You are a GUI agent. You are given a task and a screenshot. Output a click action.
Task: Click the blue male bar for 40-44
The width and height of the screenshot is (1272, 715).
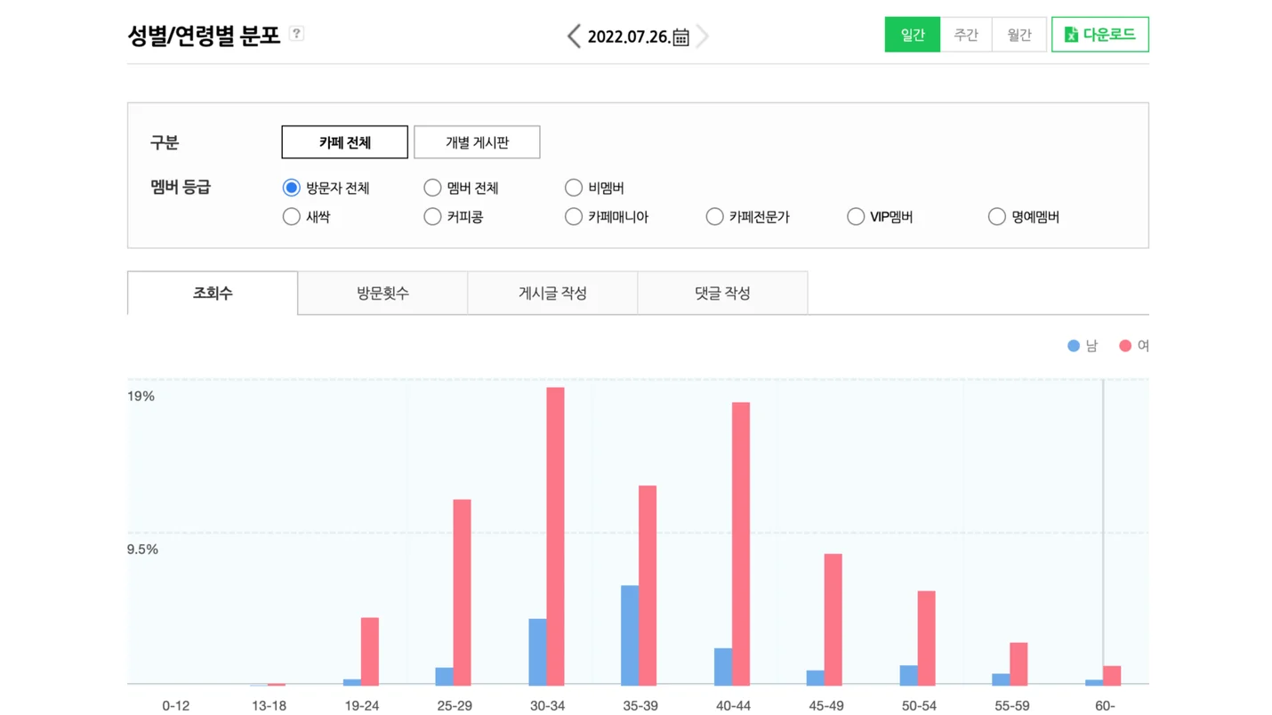point(723,667)
